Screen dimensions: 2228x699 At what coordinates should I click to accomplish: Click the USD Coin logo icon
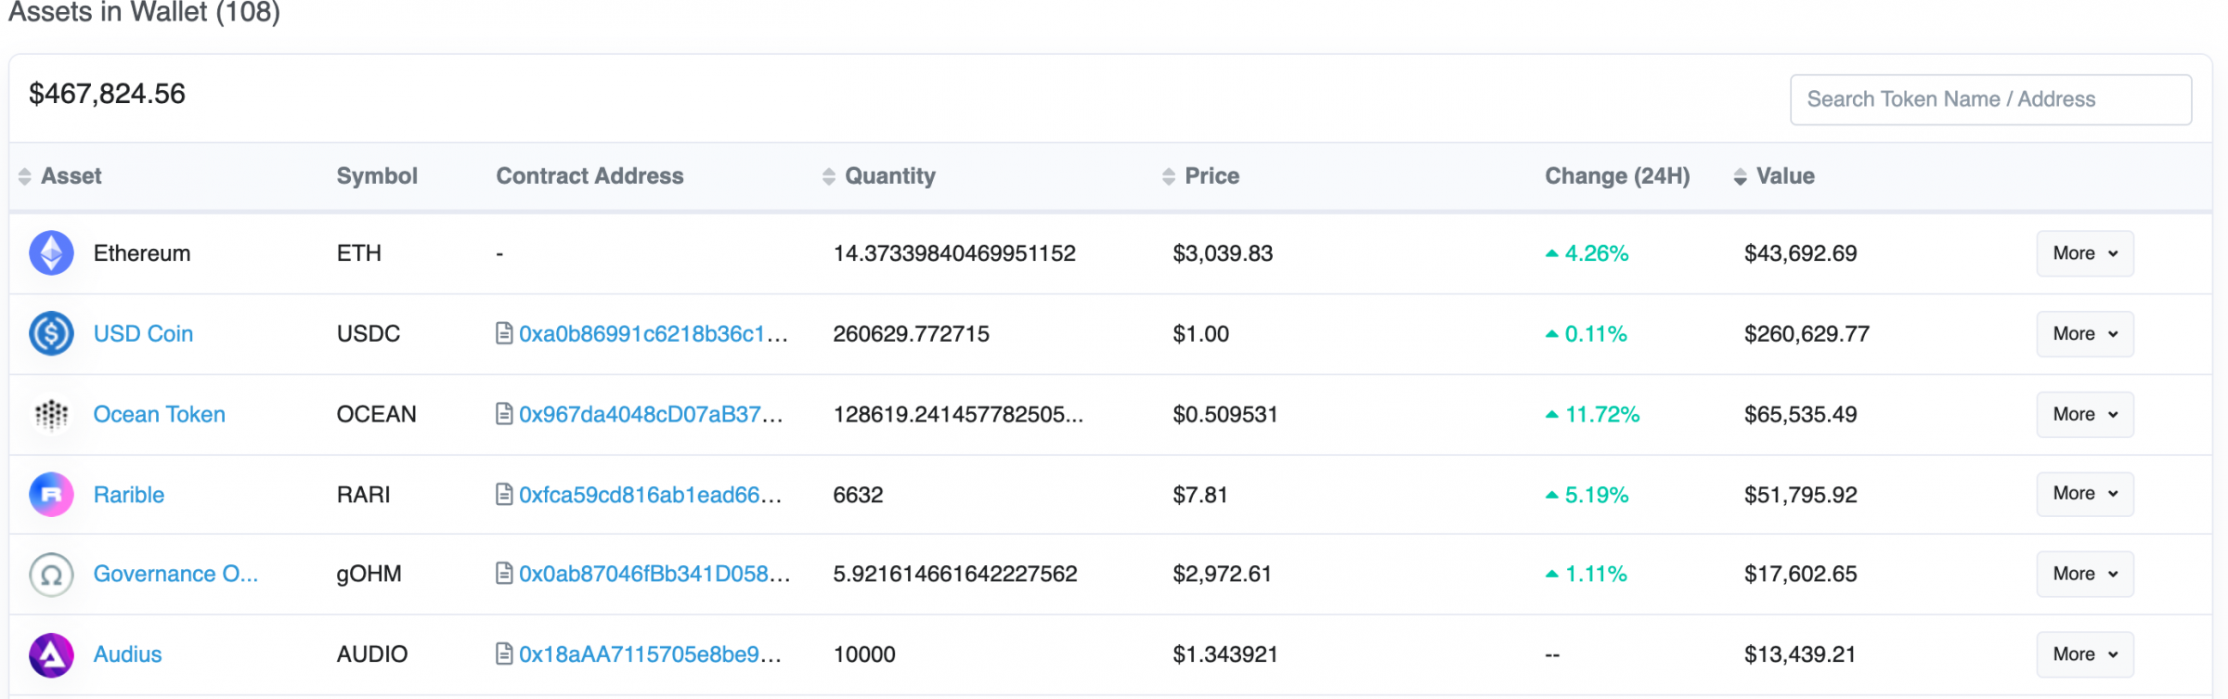tap(51, 334)
